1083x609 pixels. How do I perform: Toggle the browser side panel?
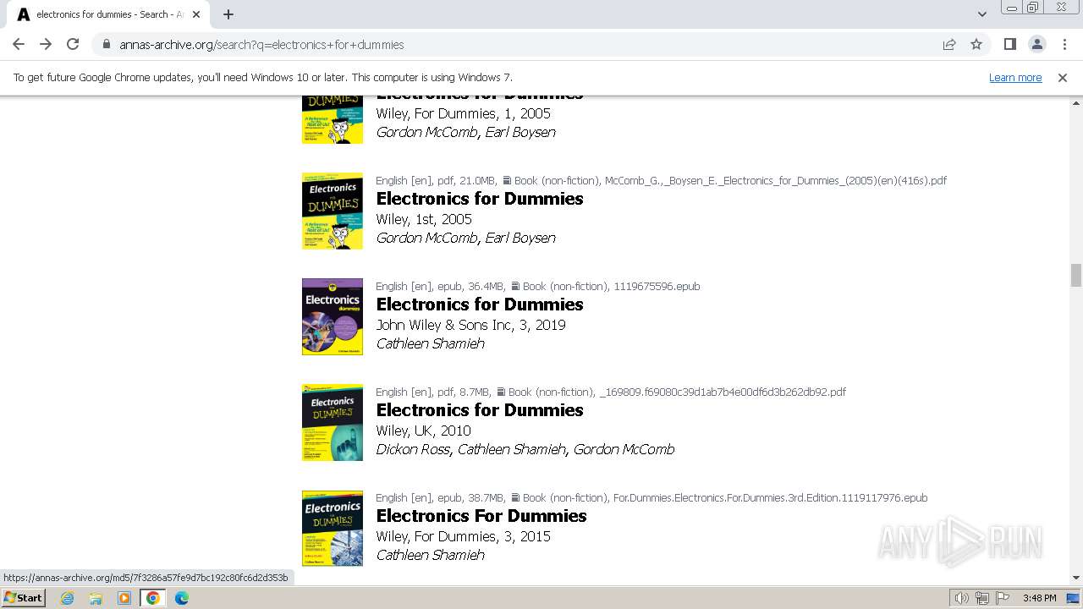point(1009,44)
